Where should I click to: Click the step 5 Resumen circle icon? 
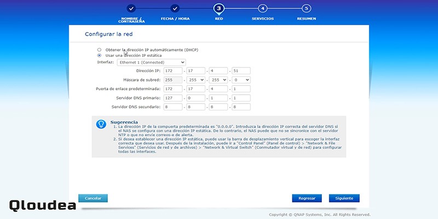pos(307,8)
